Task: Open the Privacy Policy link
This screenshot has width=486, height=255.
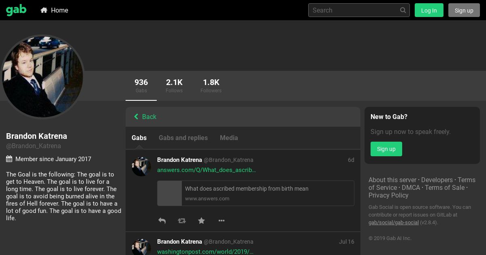Action: tap(388, 195)
